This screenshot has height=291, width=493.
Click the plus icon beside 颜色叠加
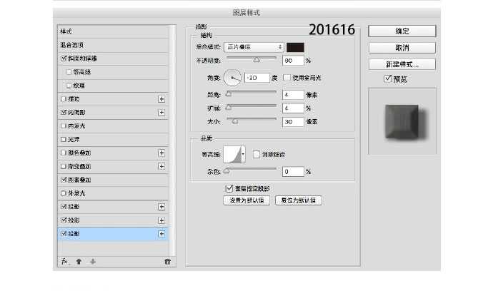point(161,153)
